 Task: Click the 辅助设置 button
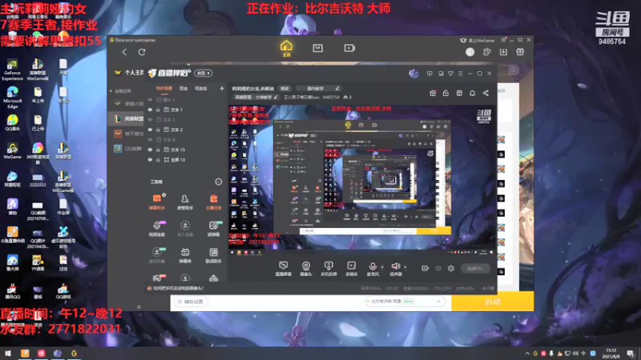pyautogui.click(x=191, y=302)
